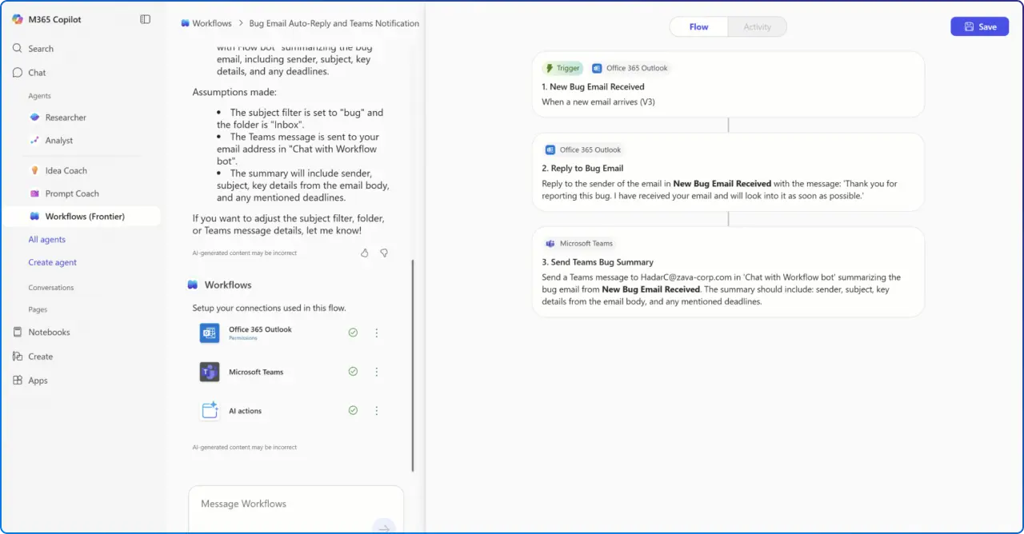The image size is (1024, 534).
Task: Open the AI actions connection icon
Action: (x=209, y=410)
